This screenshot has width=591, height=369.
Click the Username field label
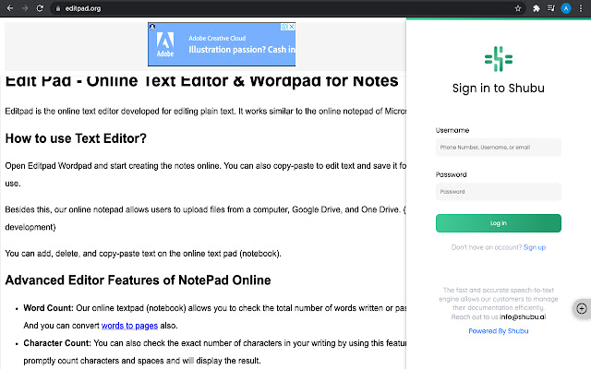pyautogui.click(x=452, y=130)
